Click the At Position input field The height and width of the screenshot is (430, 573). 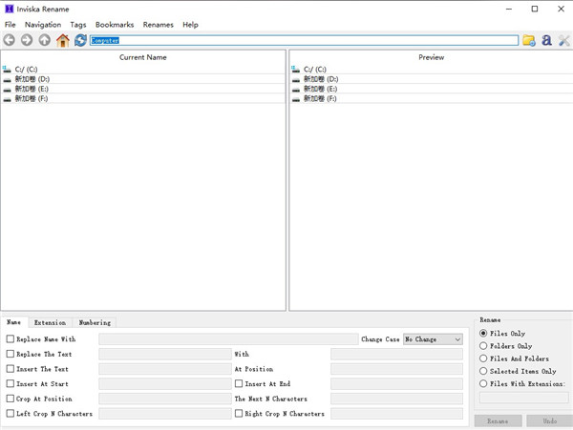[396, 369]
